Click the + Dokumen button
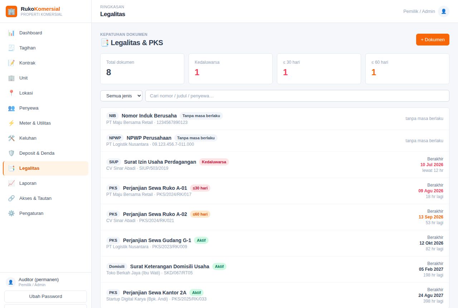The width and height of the screenshot is (458, 308). point(433,39)
